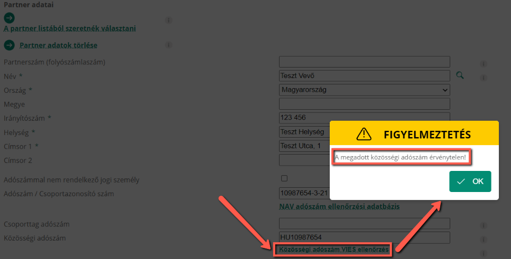Click the 'Közösségi adószám' field label
The width and height of the screenshot is (511, 259).
point(35,238)
